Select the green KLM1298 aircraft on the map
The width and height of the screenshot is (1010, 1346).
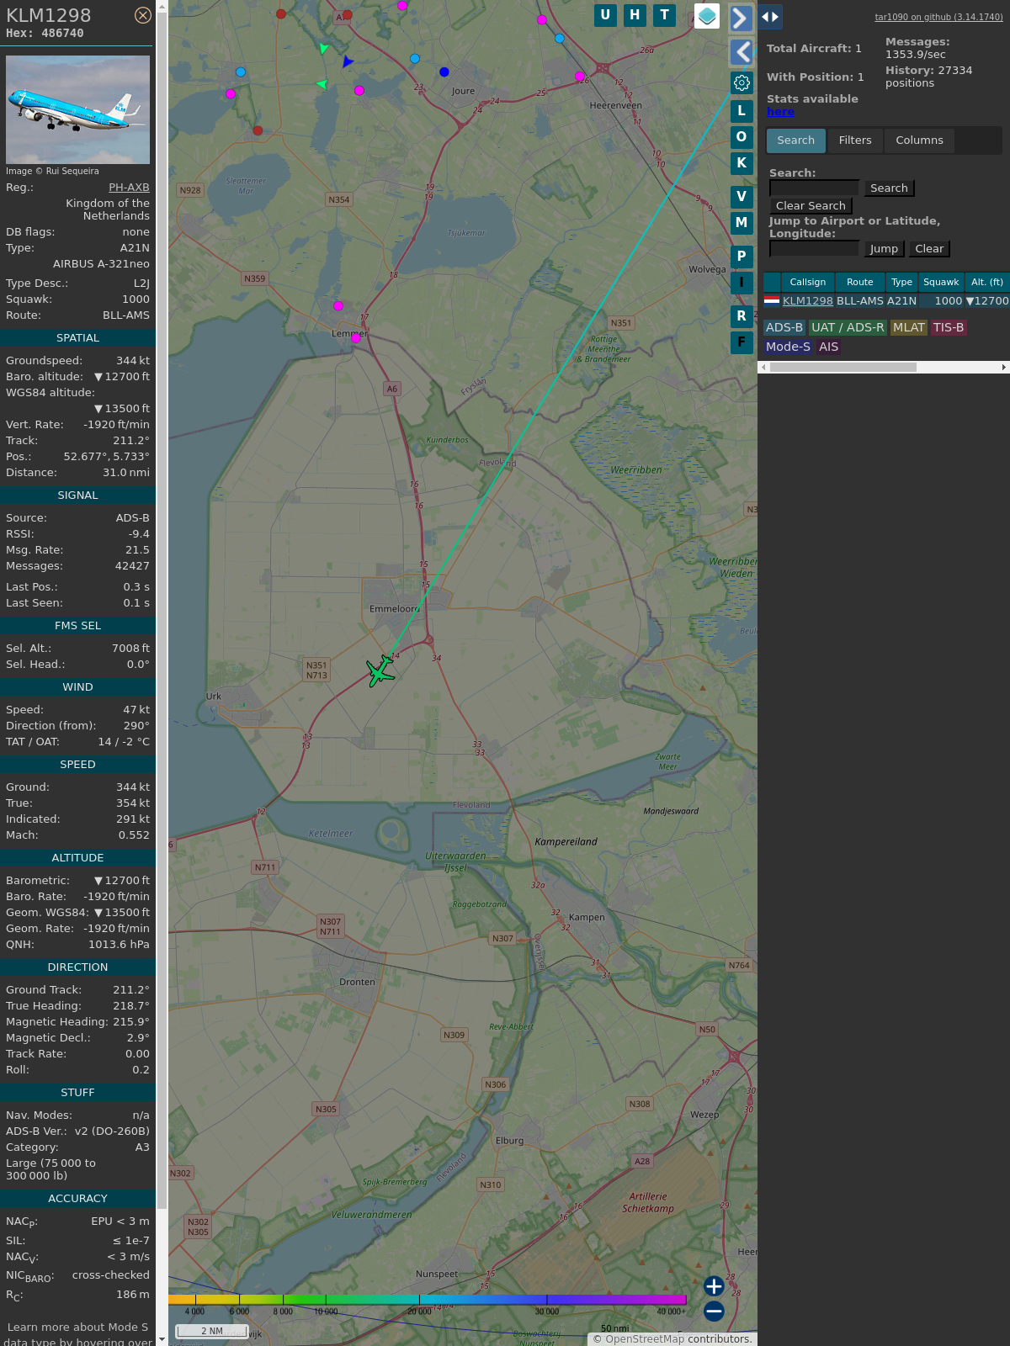pyautogui.click(x=380, y=670)
